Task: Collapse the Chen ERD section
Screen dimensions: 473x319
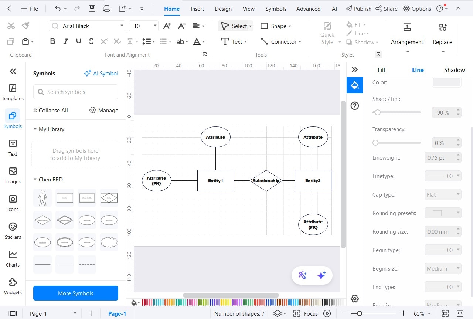Action: (35, 180)
